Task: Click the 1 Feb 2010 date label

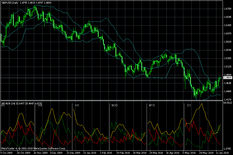Action: [x=106, y=153]
